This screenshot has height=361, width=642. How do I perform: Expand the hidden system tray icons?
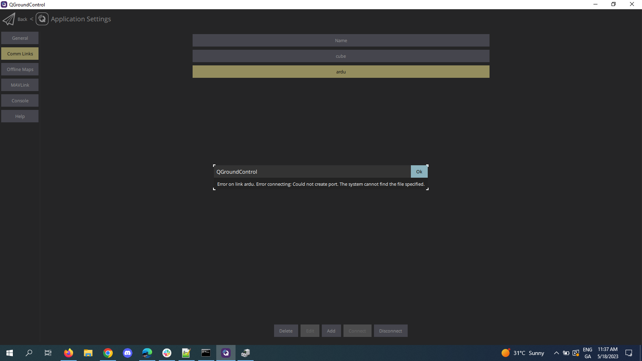[x=557, y=353]
